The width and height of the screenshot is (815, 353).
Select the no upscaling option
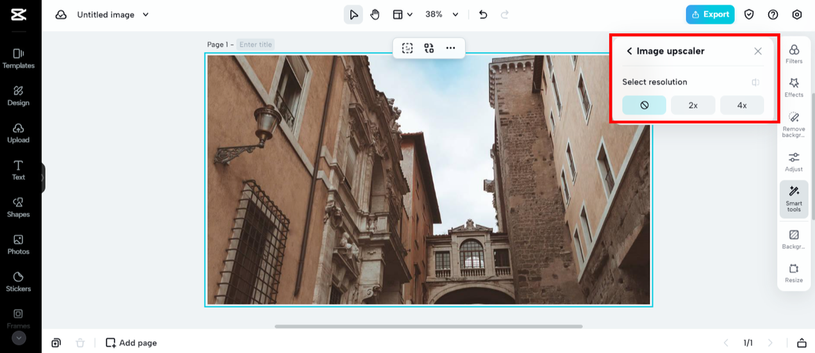644,105
